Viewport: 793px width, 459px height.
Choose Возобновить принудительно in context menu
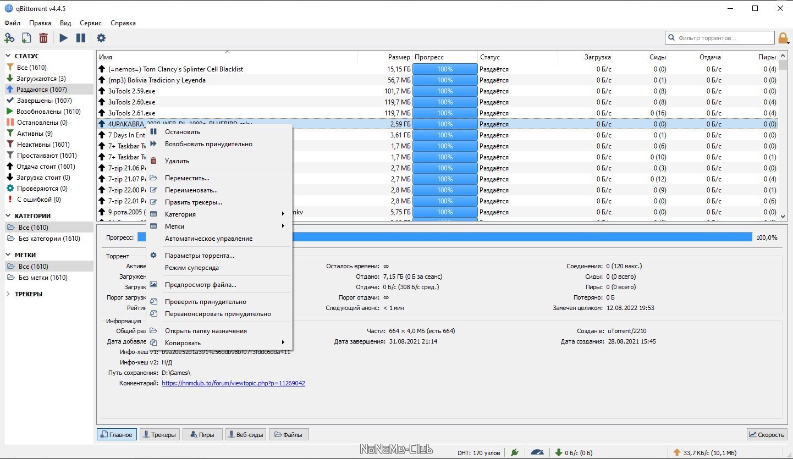[x=219, y=144]
